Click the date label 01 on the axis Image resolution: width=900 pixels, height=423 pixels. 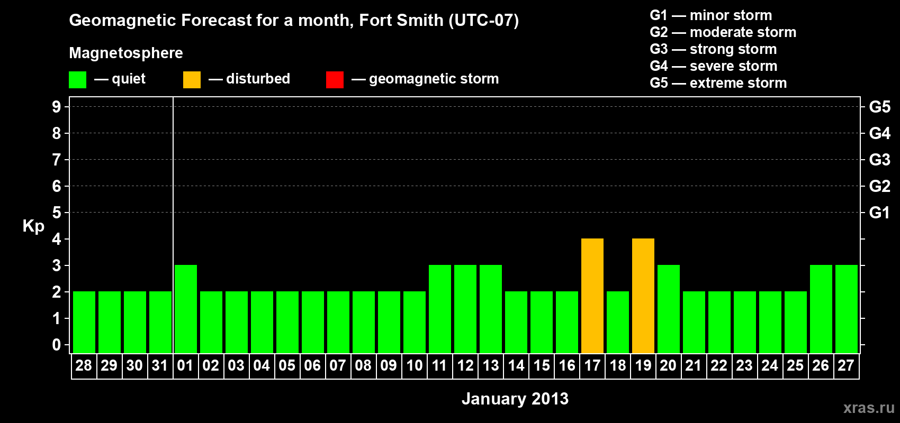point(185,366)
